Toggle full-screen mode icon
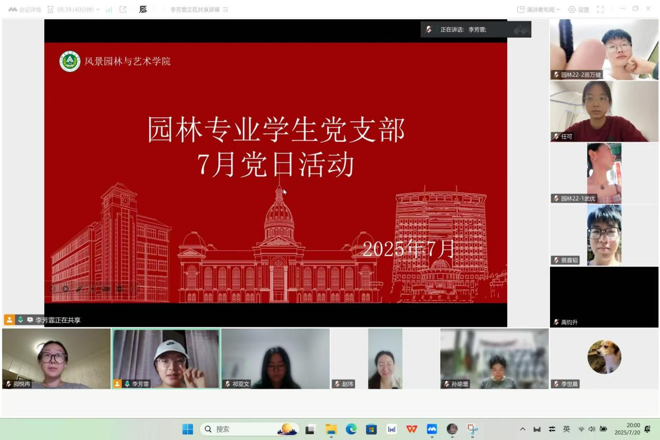Viewport: 660px width, 440px height. tap(600, 9)
